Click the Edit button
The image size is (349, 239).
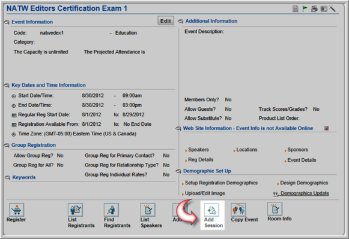pos(166,21)
